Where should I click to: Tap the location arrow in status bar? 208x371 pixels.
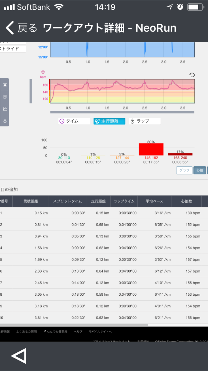tap(170, 7)
